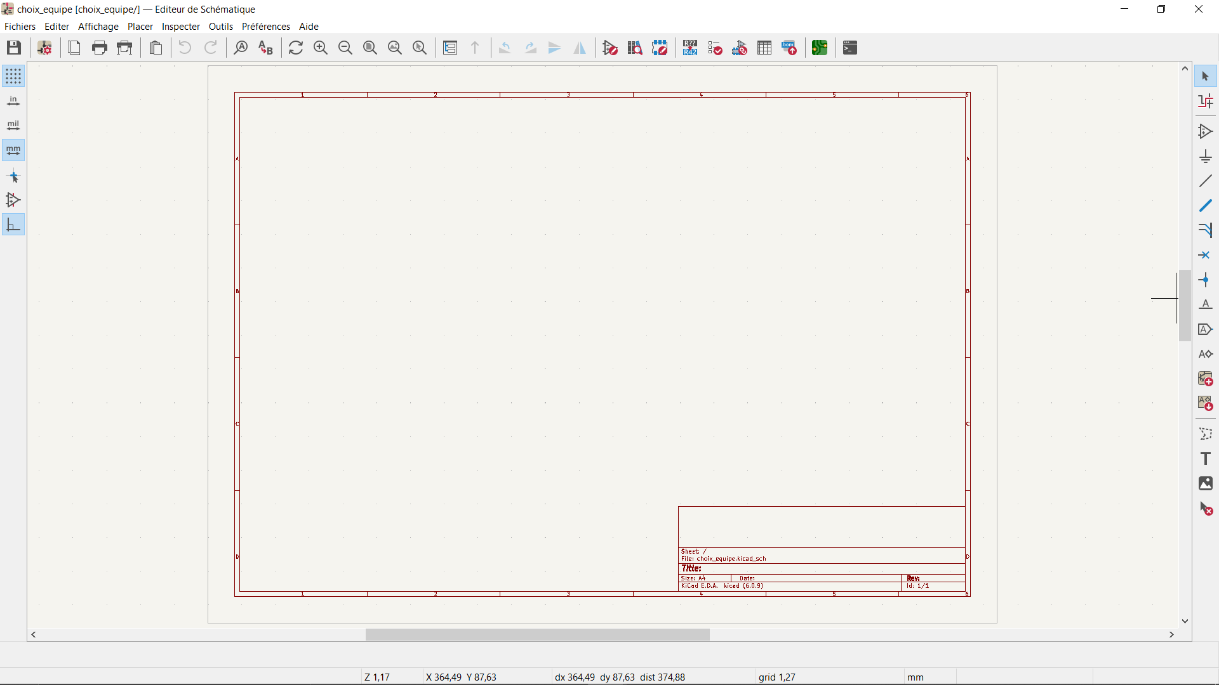
Task: Open the symbol editor icon
Action: tap(610, 48)
